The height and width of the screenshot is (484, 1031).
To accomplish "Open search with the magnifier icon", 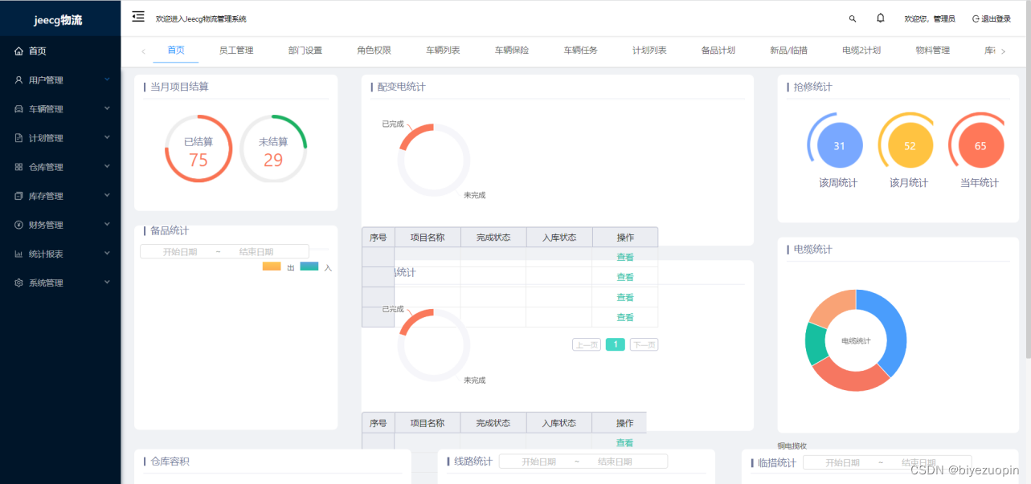I will (853, 18).
